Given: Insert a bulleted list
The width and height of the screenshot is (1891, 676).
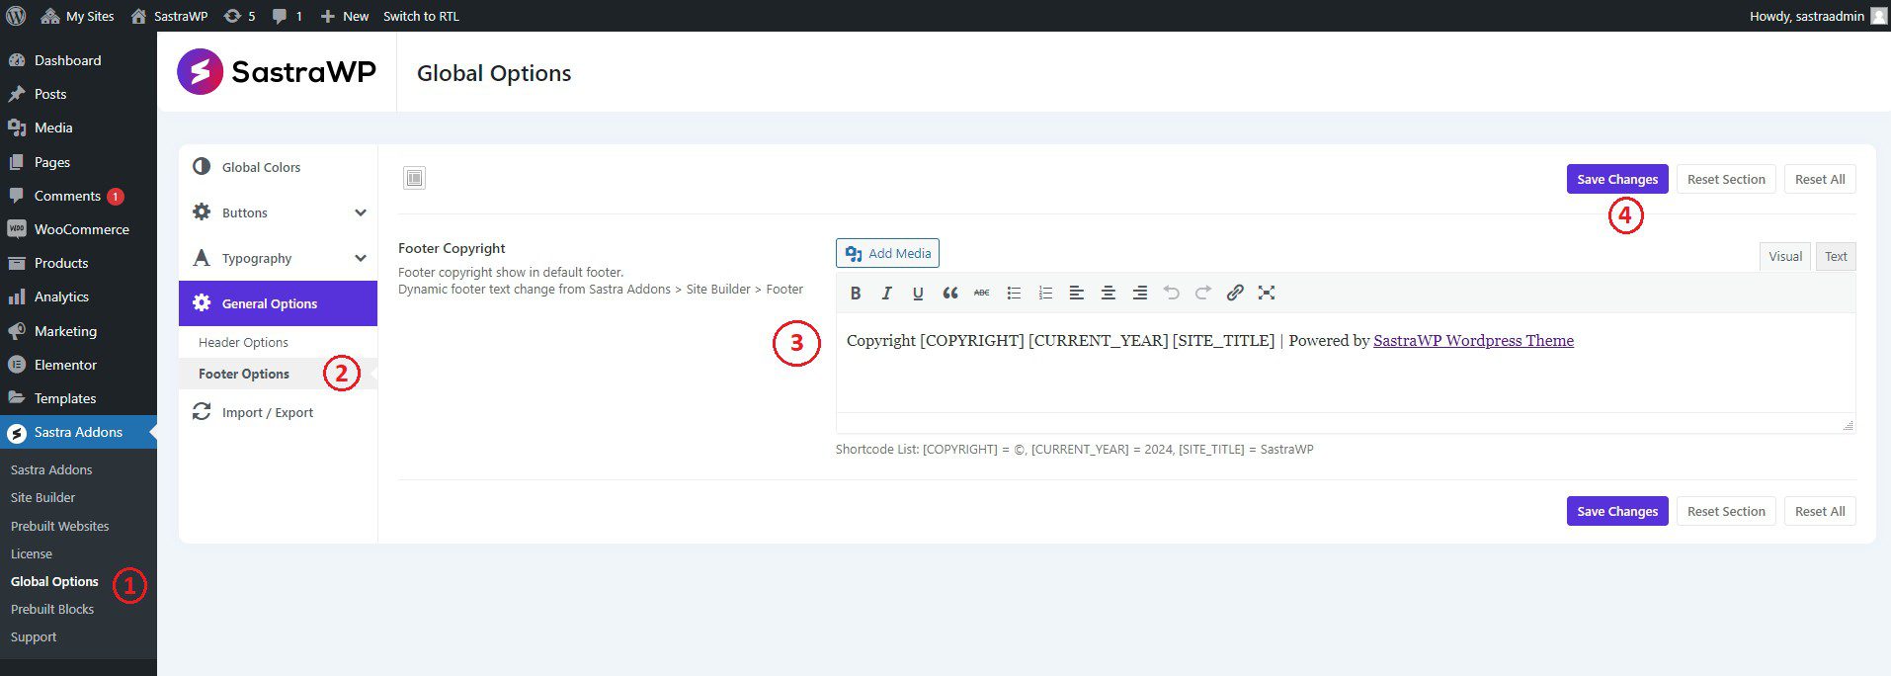Looking at the screenshot, I should click(1014, 293).
